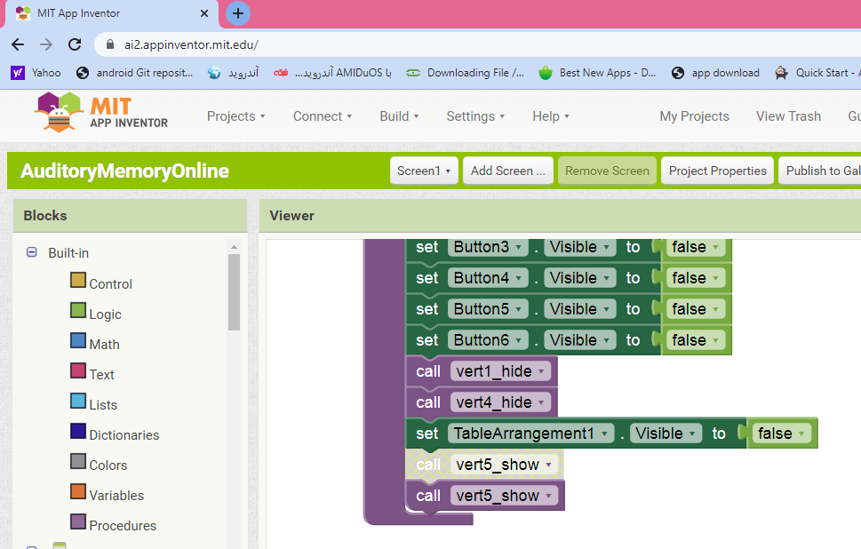Open the Build menu
The width and height of the screenshot is (861, 549).
pyautogui.click(x=398, y=116)
